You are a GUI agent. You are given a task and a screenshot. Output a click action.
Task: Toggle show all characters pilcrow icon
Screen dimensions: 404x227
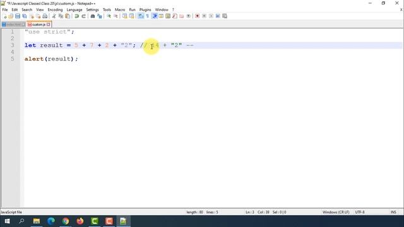pos(148,16)
